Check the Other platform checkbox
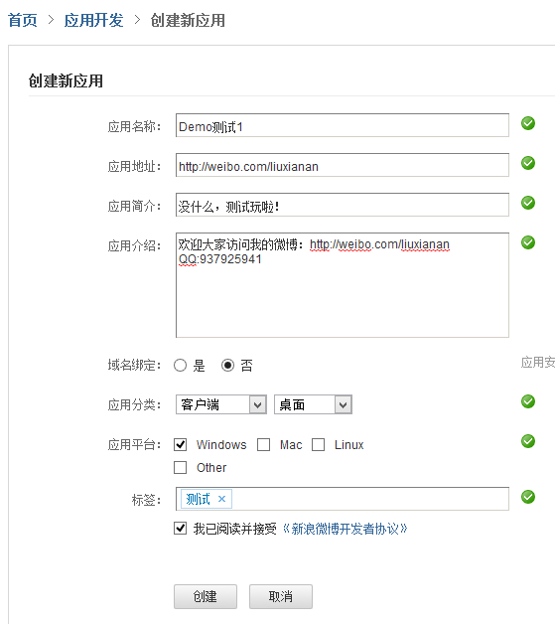This screenshot has width=555, height=624. (180, 467)
